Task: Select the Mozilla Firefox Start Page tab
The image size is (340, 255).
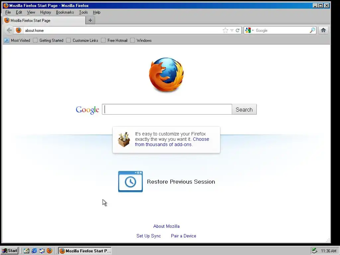Action: pos(44,20)
